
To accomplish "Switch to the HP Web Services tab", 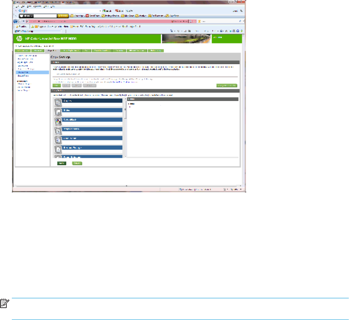I will pos(137,51).
